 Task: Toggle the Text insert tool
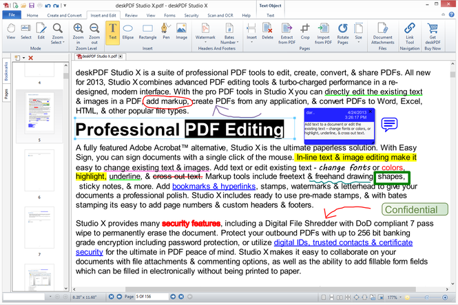112,32
